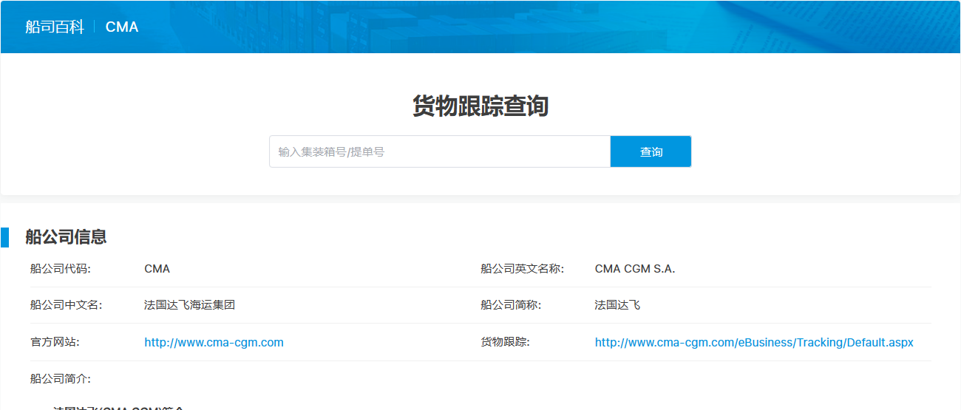Click the 船公司简称 label
The height and width of the screenshot is (410, 961).
511,305
